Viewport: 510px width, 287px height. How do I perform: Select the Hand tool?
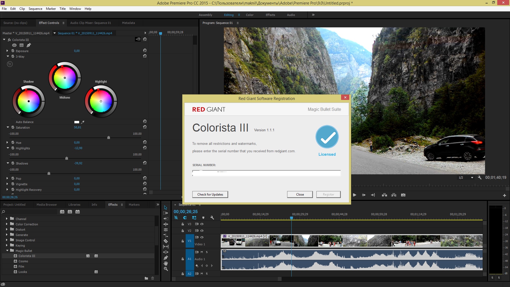pyautogui.click(x=165, y=263)
